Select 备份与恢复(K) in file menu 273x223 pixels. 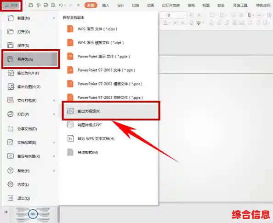(x=31, y=156)
